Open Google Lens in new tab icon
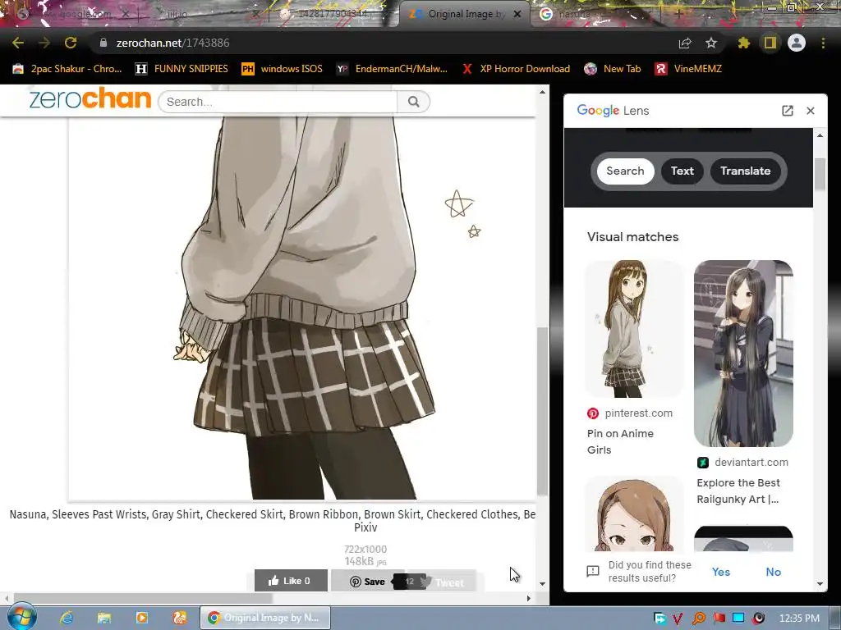This screenshot has height=630, width=841. [x=788, y=111]
